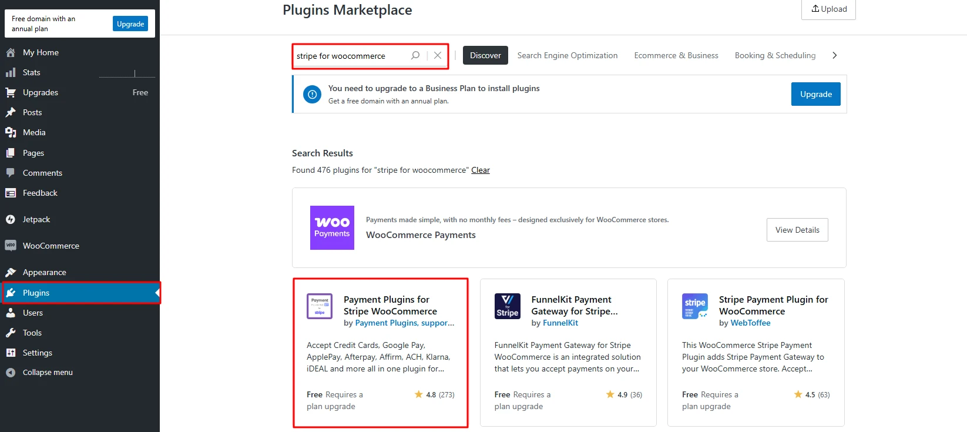This screenshot has width=967, height=432.
Task: Open Appearance in the sidebar menu
Action: 44,272
